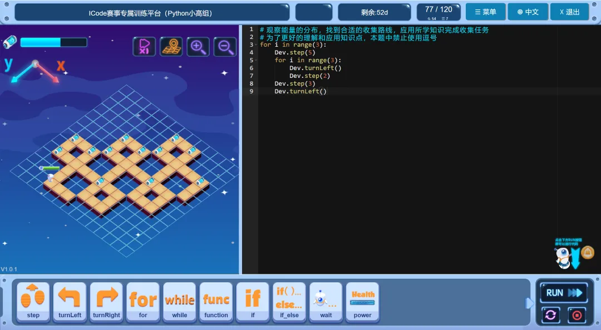Viewport: 601px width, 330px height.
Task: Click the energy progress bar
Action: click(x=53, y=42)
